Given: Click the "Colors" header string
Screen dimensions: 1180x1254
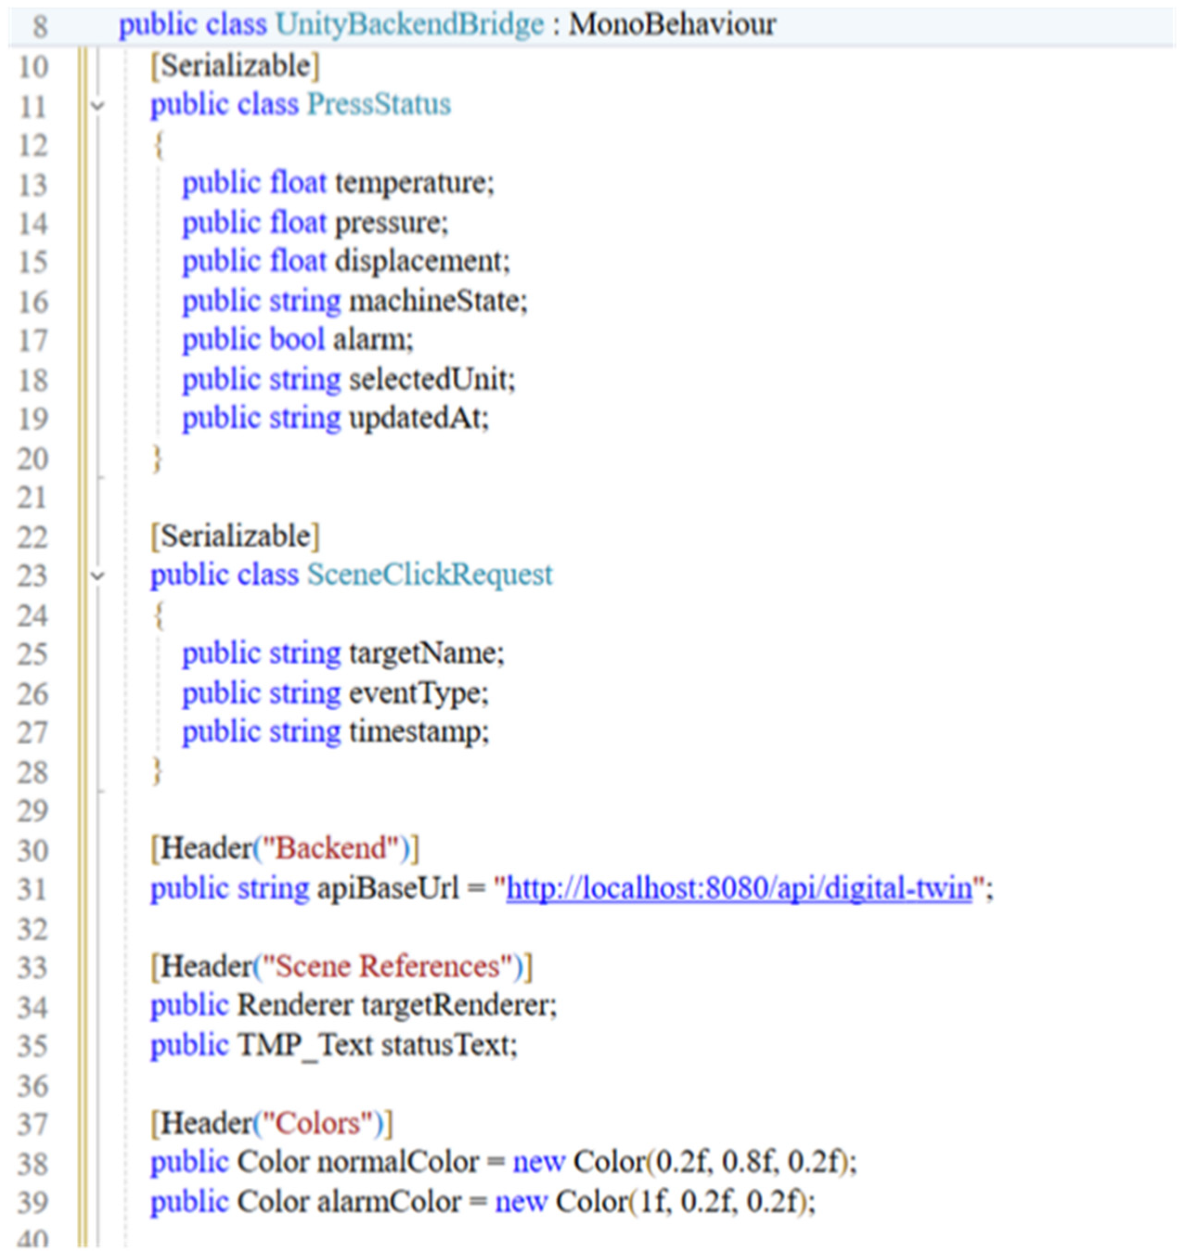Looking at the screenshot, I should [x=317, y=1123].
